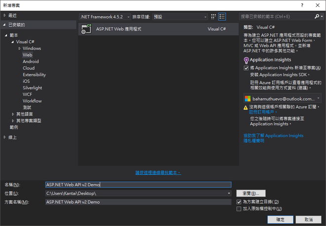Screen dimensions: 326x226
Task: Select the 範例 tree item
Action: [14, 127]
